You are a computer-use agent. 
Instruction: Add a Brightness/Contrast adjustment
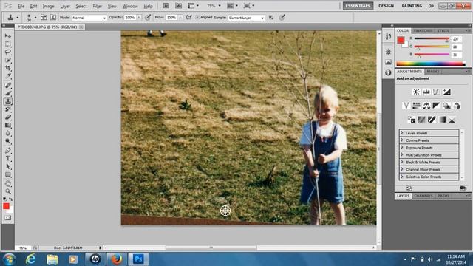(416, 92)
